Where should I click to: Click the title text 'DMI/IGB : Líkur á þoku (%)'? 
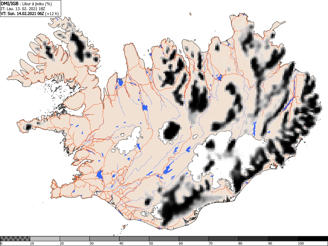tap(26, 4)
